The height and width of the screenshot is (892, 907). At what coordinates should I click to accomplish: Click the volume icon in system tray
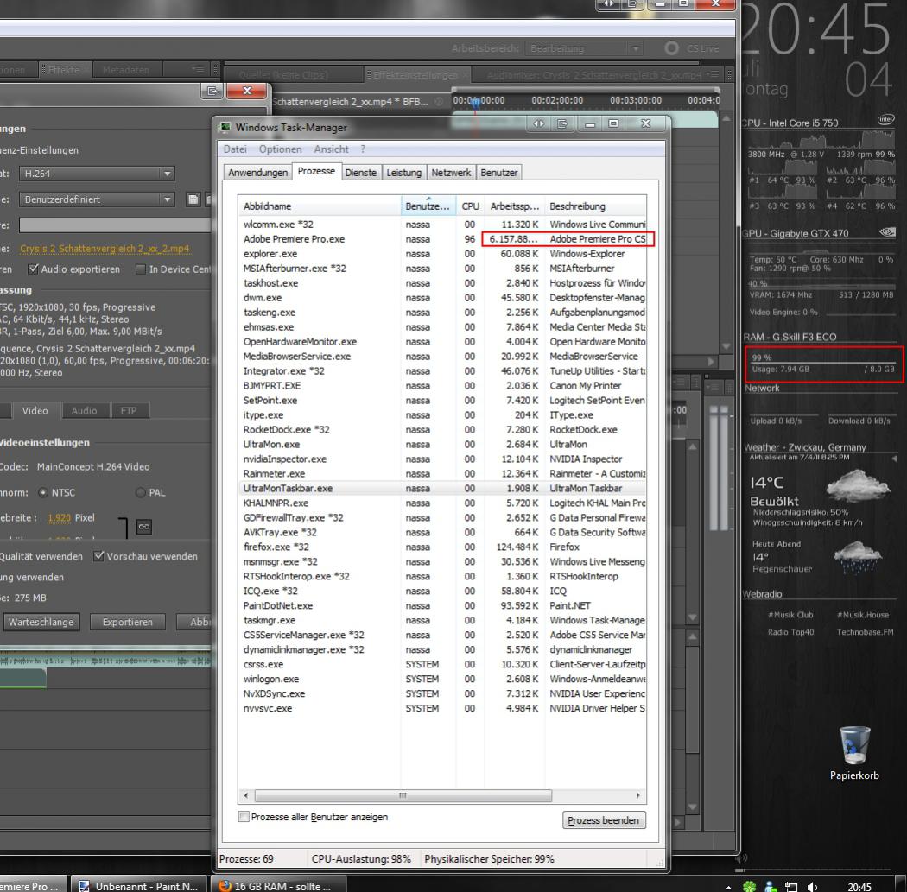pos(812,886)
